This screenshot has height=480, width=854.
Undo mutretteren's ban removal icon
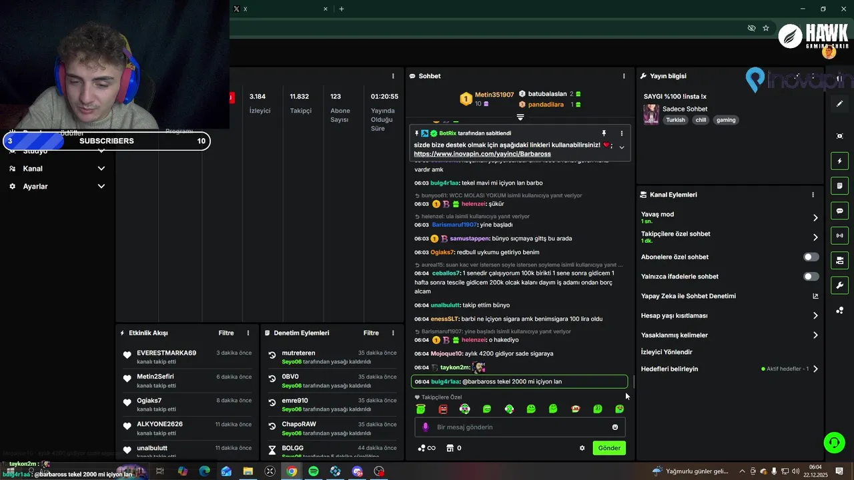272,355
